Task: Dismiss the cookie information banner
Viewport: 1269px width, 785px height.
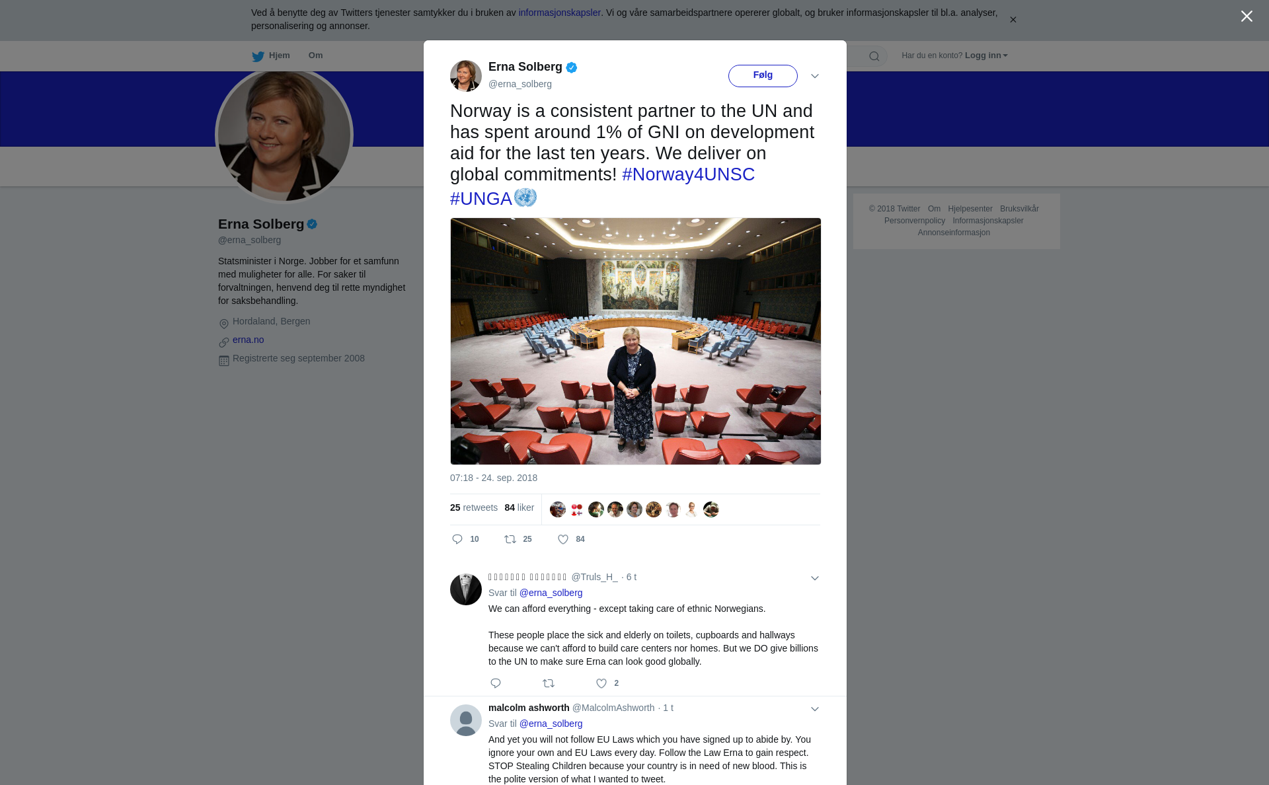Action: coord(1013,20)
